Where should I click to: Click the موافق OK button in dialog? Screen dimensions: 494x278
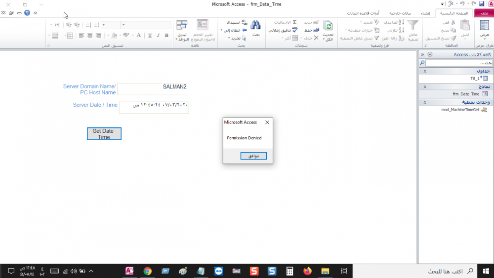253,156
